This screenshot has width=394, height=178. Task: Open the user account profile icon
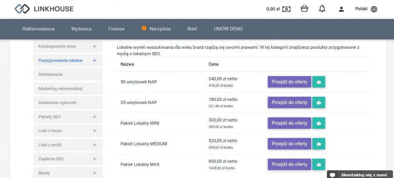pos(341,9)
